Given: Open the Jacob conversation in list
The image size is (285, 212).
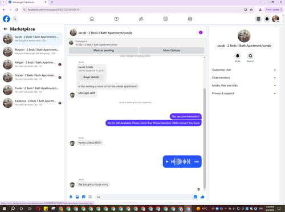Looking at the screenshot, I should tap(32, 39).
